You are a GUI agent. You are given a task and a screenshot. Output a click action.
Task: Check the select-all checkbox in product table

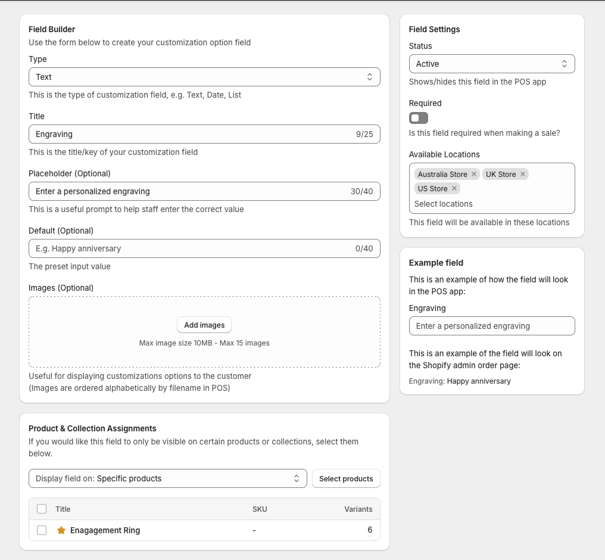point(41,509)
